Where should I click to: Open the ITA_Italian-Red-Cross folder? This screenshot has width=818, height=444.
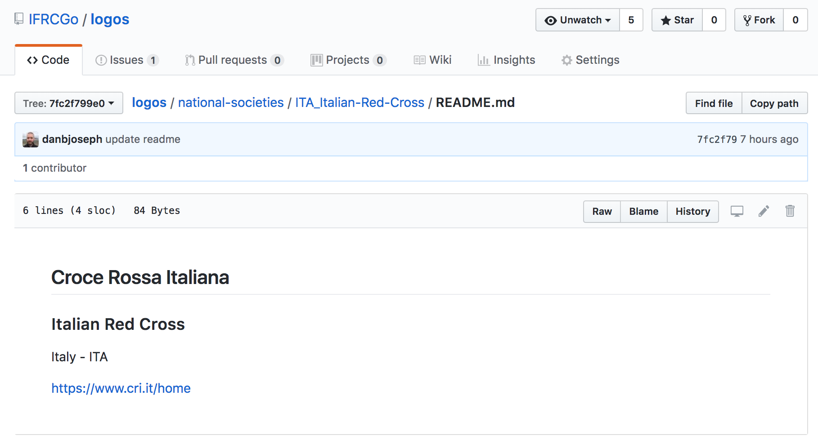360,102
